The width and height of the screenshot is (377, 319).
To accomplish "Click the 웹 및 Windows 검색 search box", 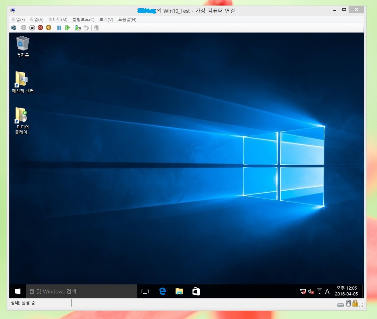I will (81, 291).
